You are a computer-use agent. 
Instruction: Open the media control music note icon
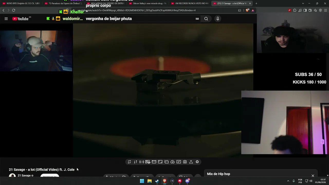click(300, 10)
